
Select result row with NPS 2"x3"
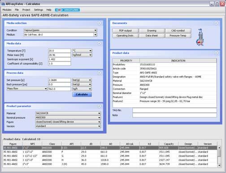point(110,164)
